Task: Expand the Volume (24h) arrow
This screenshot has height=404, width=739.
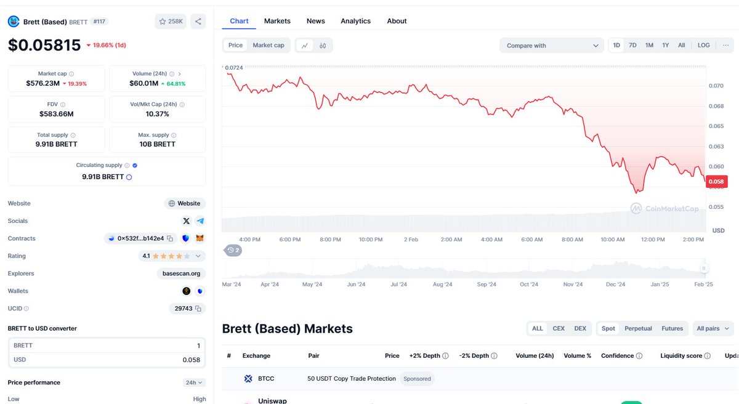Action: click(x=179, y=74)
